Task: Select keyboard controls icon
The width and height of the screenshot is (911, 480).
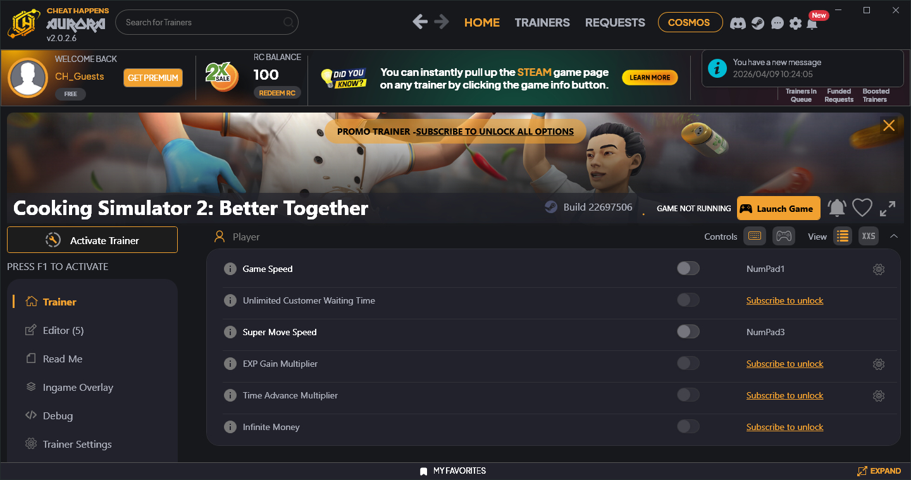Action: point(755,237)
